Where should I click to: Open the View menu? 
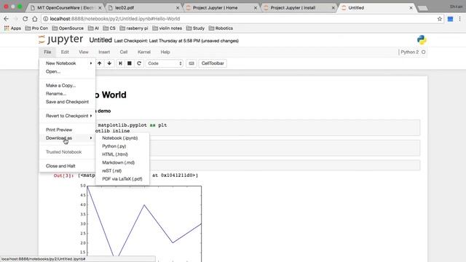tap(84, 52)
